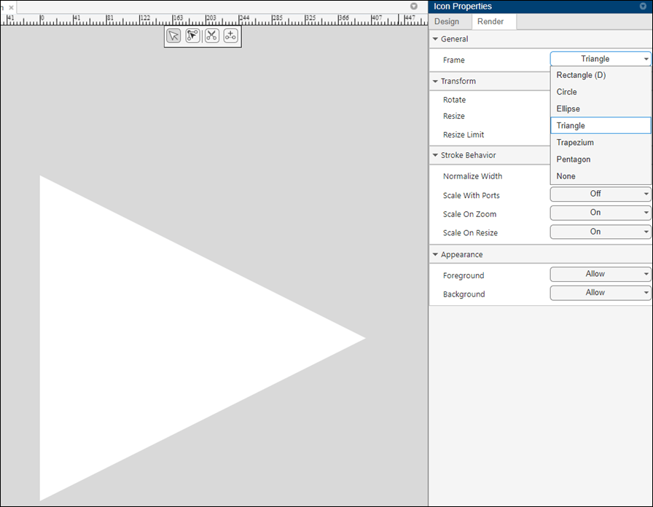653x507 pixels.
Task: Click the Scale On Resize label
Action: (470, 233)
